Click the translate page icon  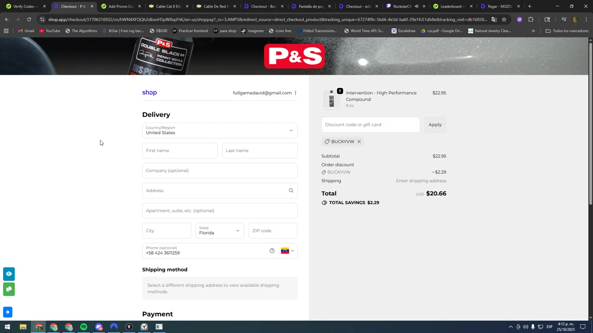coord(494,19)
